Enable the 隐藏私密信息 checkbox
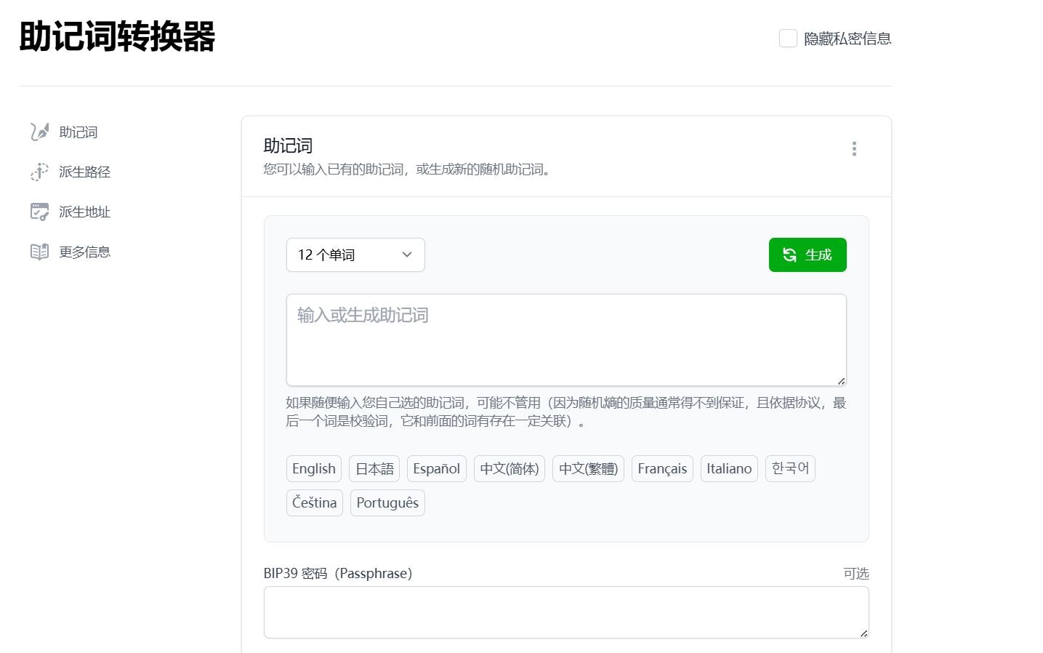Image resolution: width=1043 pixels, height=653 pixels. click(x=788, y=38)
